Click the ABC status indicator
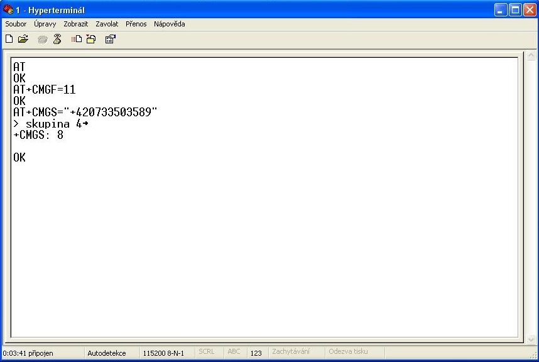The image size is (539, 362). (x=234, y=352)
